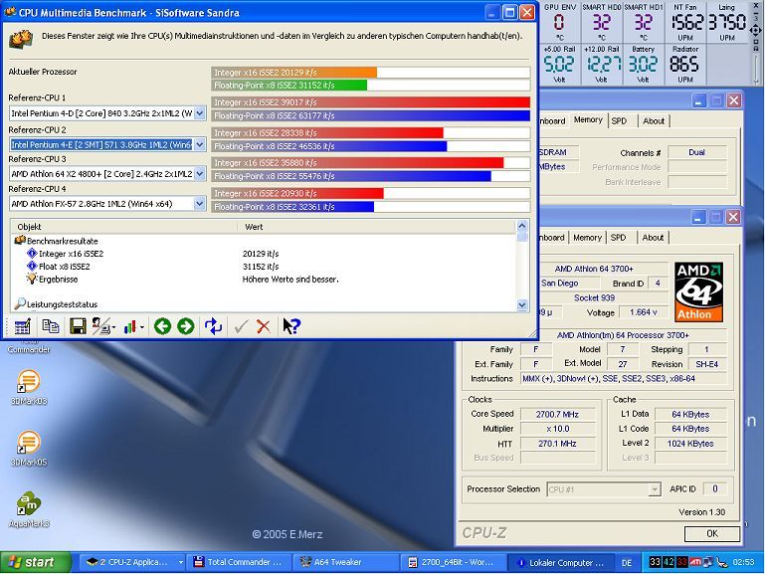This screenshot has height=574, width=765.
Task: Go back with the green left arrow
Action: [162, 326]
